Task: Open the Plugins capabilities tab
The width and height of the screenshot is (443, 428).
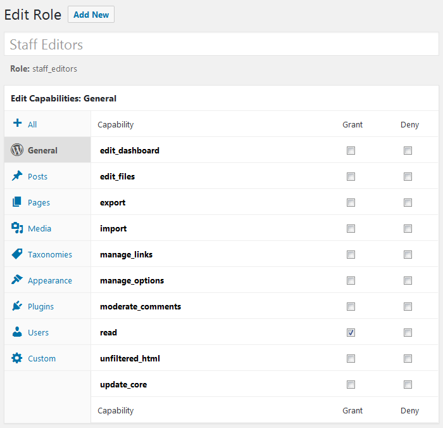Action: pyautogui.click(x=47, y=306)
